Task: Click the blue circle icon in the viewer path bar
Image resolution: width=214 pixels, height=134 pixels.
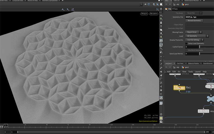Action: (x=149, y=4)
